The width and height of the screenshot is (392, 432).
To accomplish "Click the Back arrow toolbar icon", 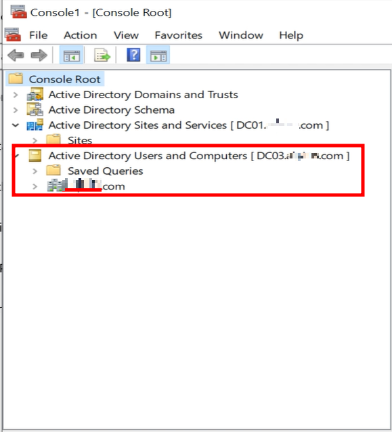I will 16,55.
